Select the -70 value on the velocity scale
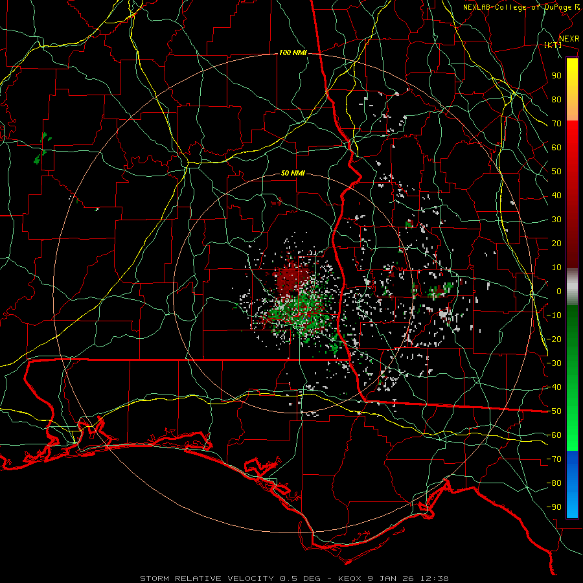This screenshot has height=583, width=583. (x=554, y=459)
